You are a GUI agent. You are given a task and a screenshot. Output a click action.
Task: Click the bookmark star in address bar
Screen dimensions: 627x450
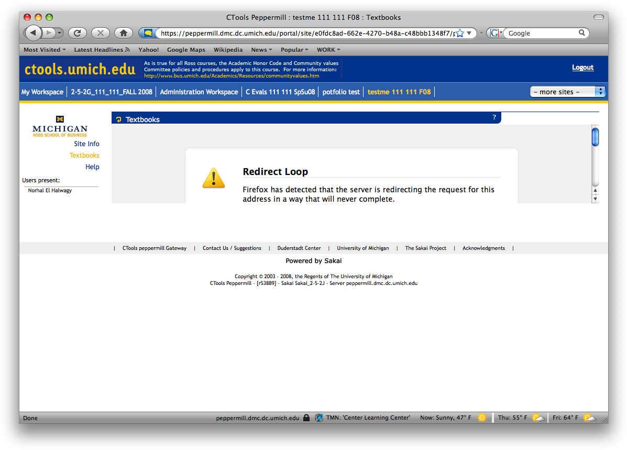[460, 33]
